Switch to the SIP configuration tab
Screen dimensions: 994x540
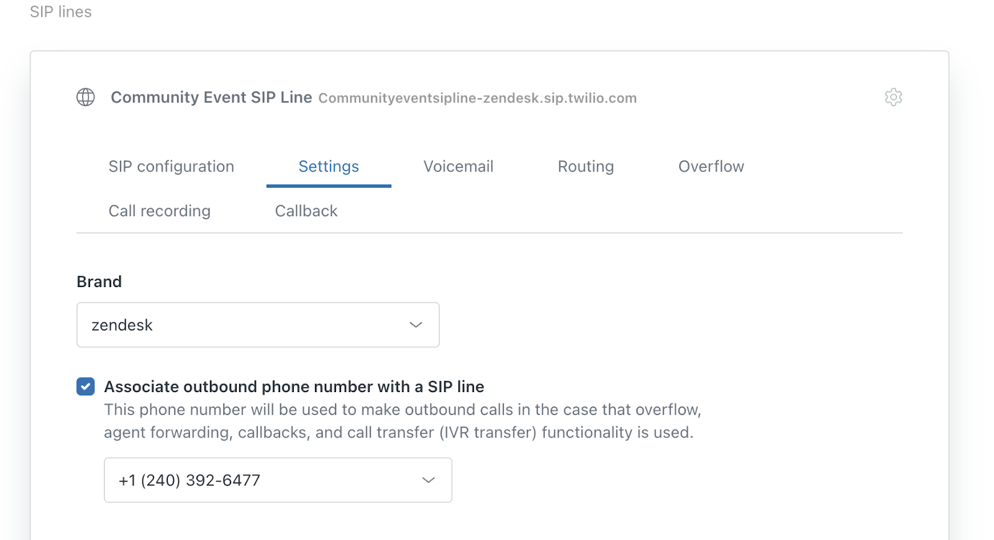[x=171, y=167]
